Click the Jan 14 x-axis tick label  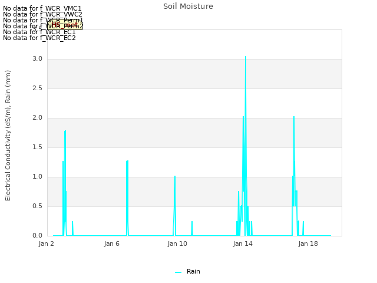coord(243,243)
